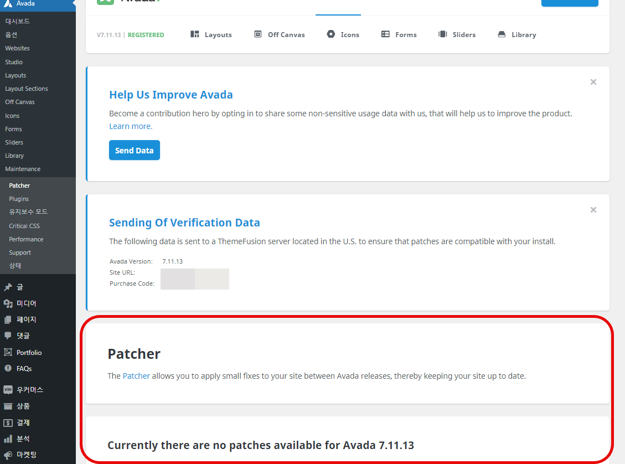Click the Sending Of Verification Data heading

[184, 223]
